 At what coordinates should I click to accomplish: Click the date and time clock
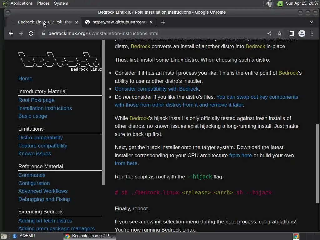pos(302,3)
